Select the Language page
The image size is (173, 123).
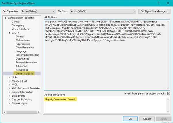pyautogui.click(x=21, y=51)
